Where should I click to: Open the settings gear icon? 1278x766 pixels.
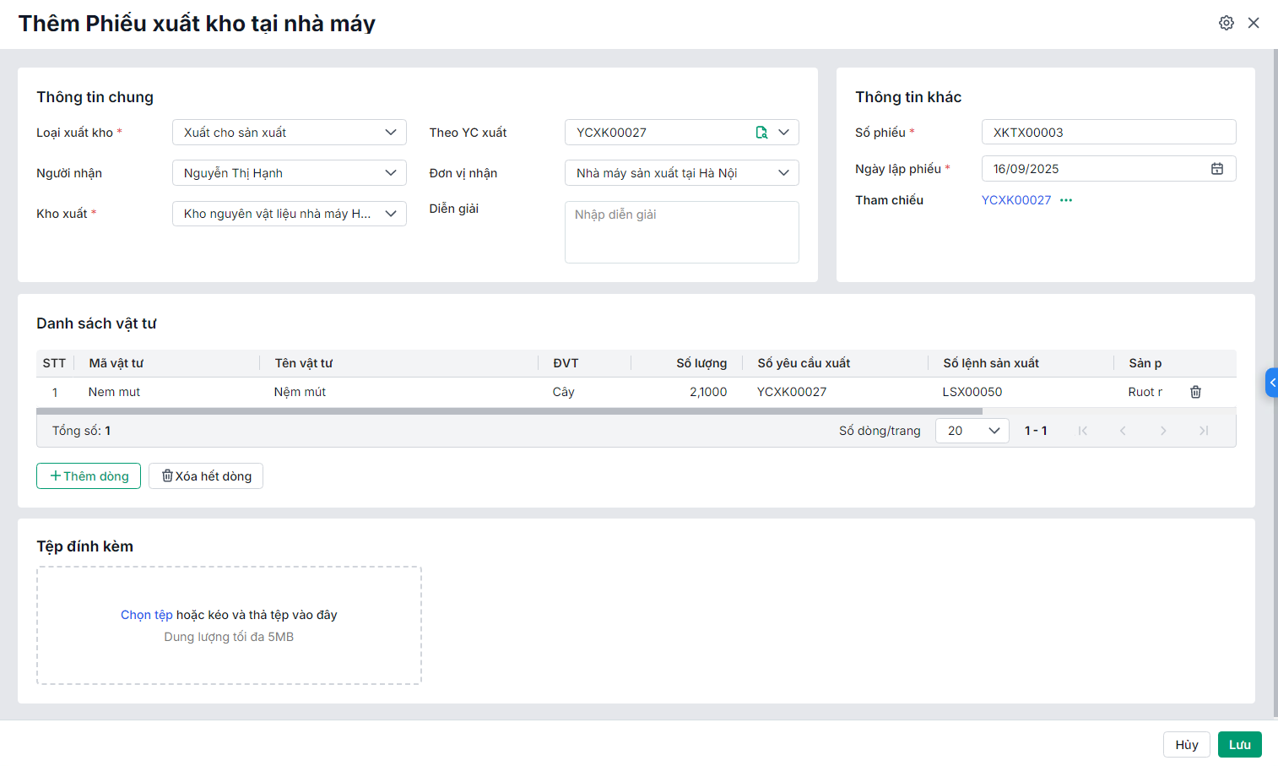click(x=1226, y=23)
